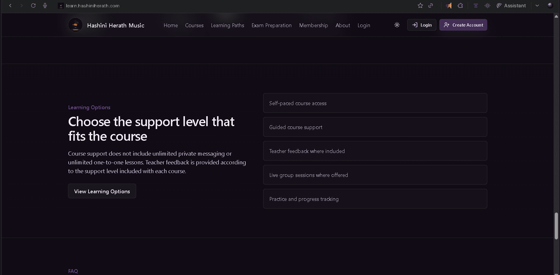
Task: Open the Home nav link
Action: click(171, 25)
